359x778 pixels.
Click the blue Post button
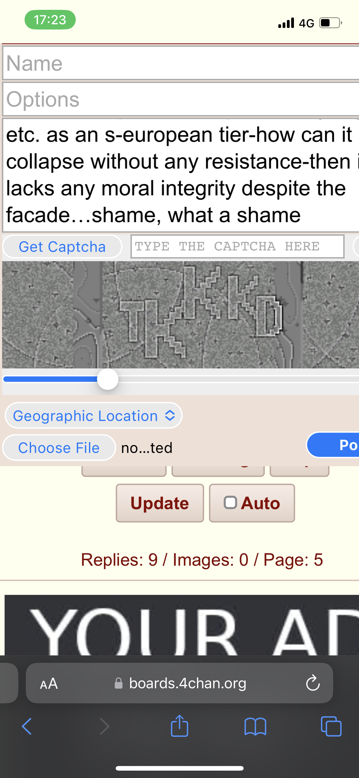333,445
